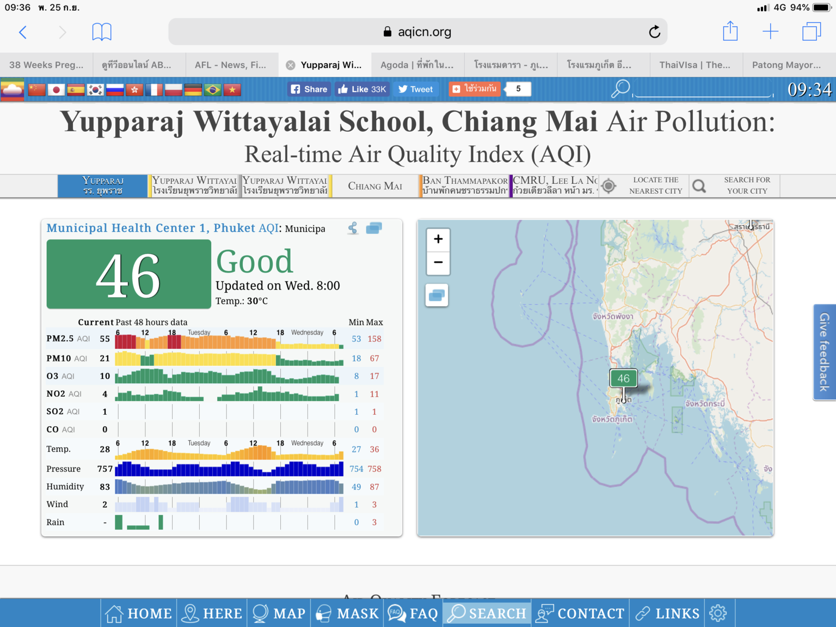Click the magnifier icon in the blue header
Screen dimensions: 836x627
[x=620, y=89]
